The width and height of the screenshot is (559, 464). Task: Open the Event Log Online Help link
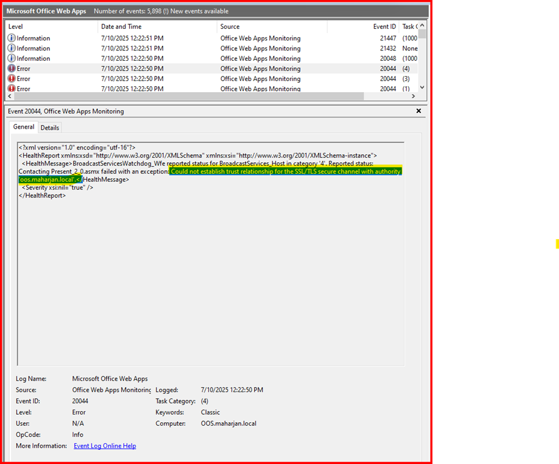(105, 446)
